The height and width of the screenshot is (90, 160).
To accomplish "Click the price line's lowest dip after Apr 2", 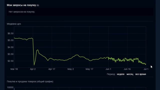I will coord(34,65).
